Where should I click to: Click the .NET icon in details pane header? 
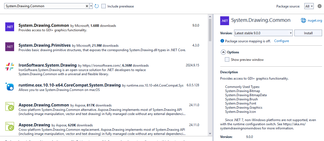(x=225, y=21)
